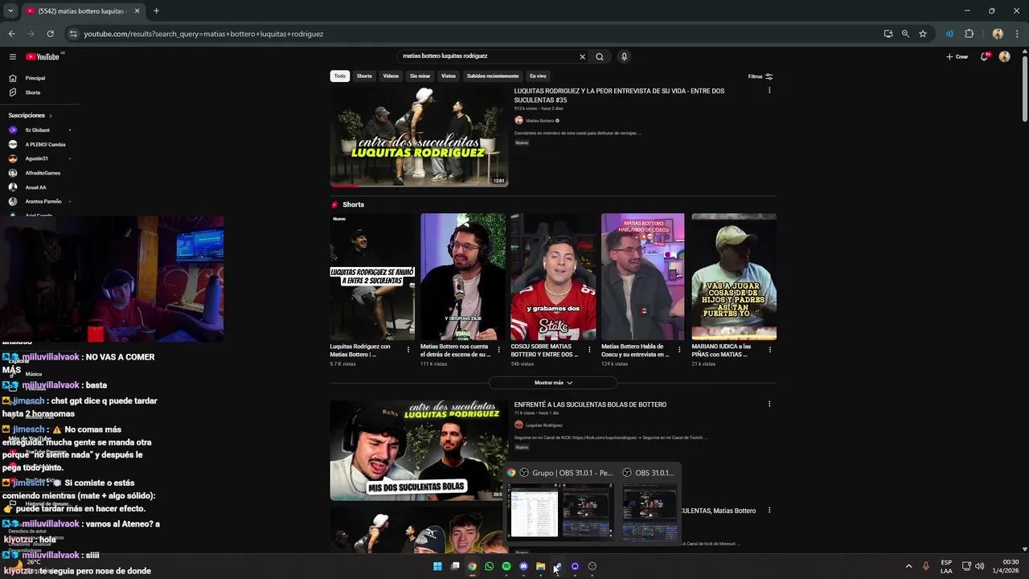Open the tab search dropdown arrow
Viewport: 1029px width, 579px height.
(x=10, y=10)
